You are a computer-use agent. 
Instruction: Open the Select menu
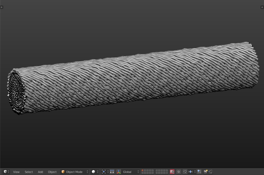click(x=29, y=172)
